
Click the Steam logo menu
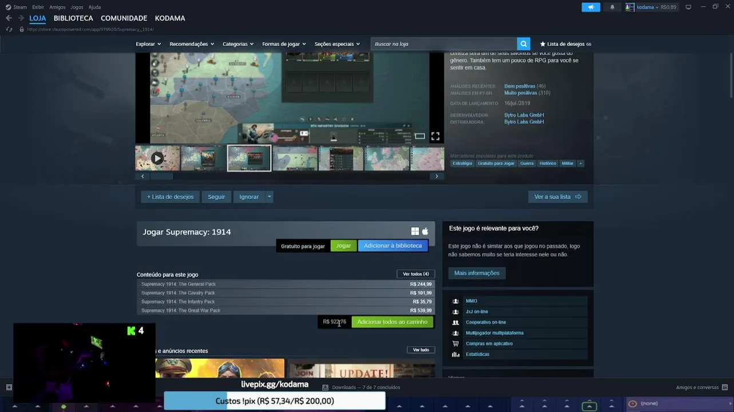click(x=16, y=7)
